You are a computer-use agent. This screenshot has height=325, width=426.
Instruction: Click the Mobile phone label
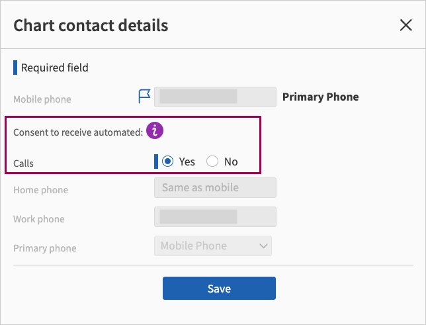(x=42, y=99)
